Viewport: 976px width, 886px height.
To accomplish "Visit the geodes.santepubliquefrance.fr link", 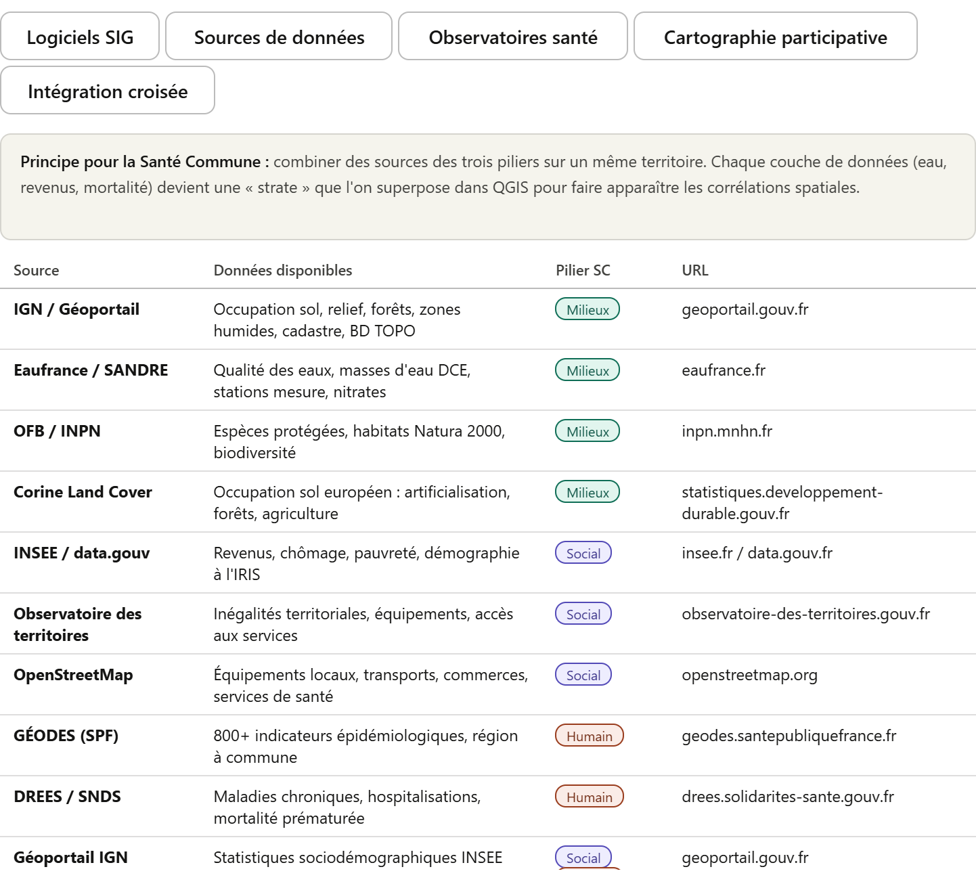I will pyautogui.click(x=789, y=736).
